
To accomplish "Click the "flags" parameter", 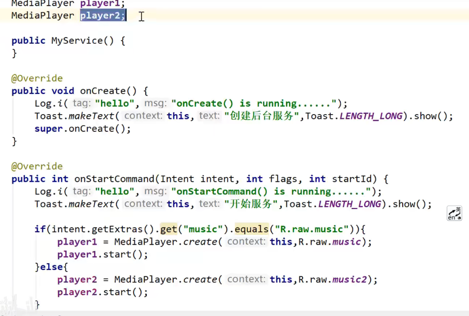I will [283, 179].
